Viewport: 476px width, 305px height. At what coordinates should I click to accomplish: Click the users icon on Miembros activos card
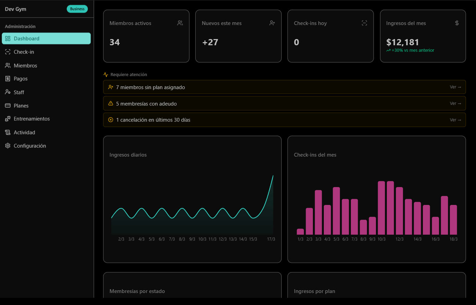click(180, 23)
